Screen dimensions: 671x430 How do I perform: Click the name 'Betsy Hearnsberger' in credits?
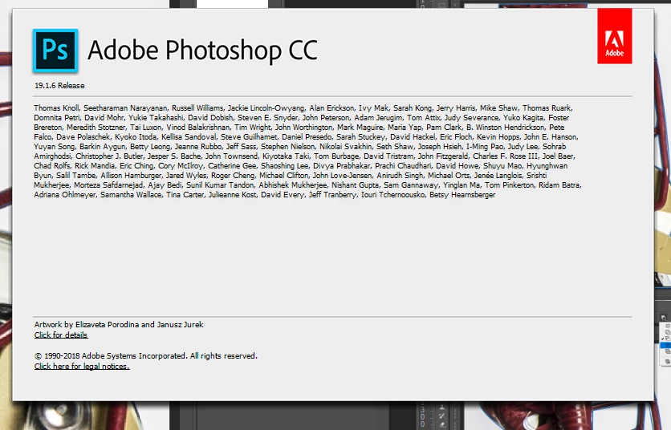point(462,195)
